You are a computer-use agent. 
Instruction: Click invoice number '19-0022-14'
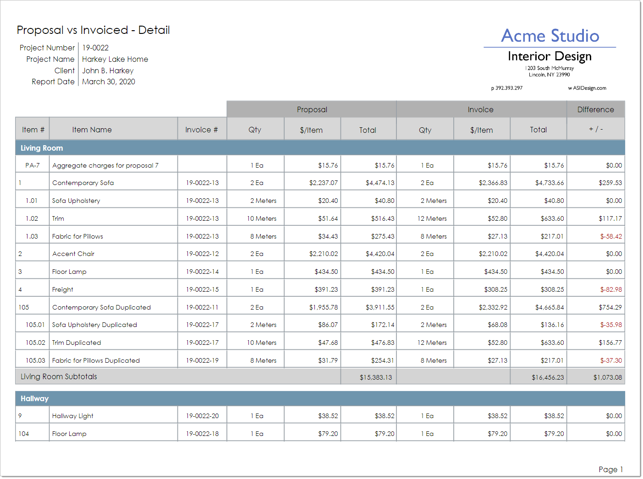click(x=202, y=272)
